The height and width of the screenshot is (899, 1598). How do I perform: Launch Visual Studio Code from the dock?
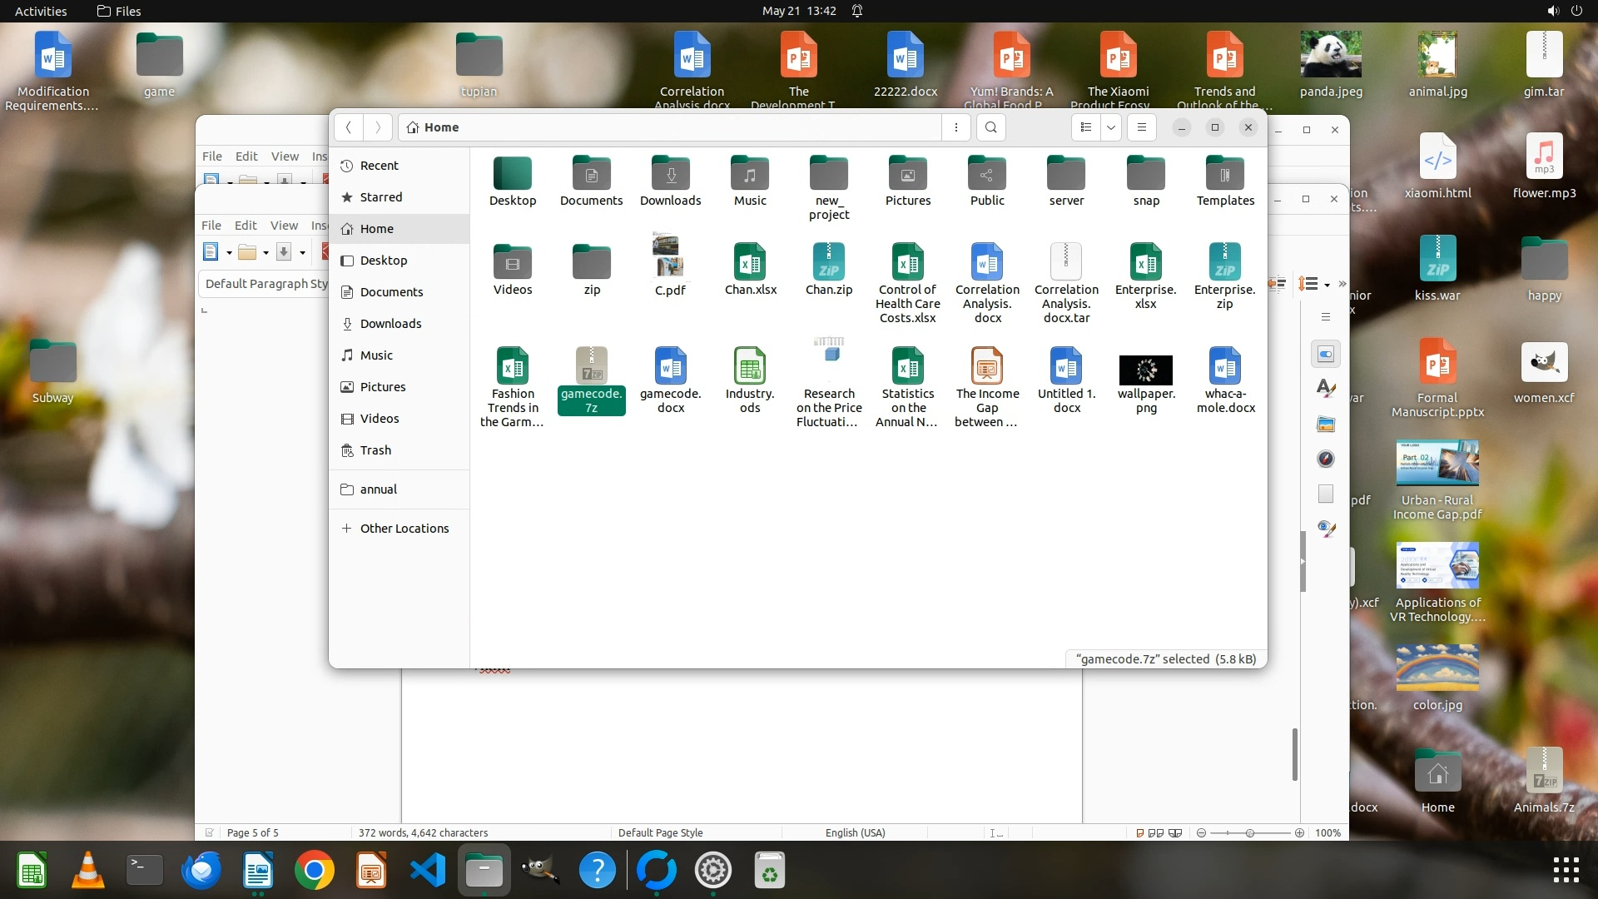[x=428, y=871]
